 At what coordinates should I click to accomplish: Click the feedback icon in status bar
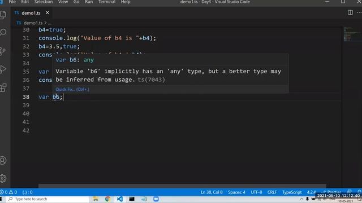pyautogui.click(x=350, y=192)
